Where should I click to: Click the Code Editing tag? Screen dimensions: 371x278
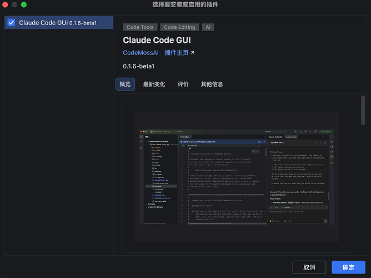pyautogui.click(x=179, y=27)
